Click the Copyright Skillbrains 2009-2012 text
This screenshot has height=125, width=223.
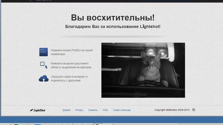tap(172, 110)
